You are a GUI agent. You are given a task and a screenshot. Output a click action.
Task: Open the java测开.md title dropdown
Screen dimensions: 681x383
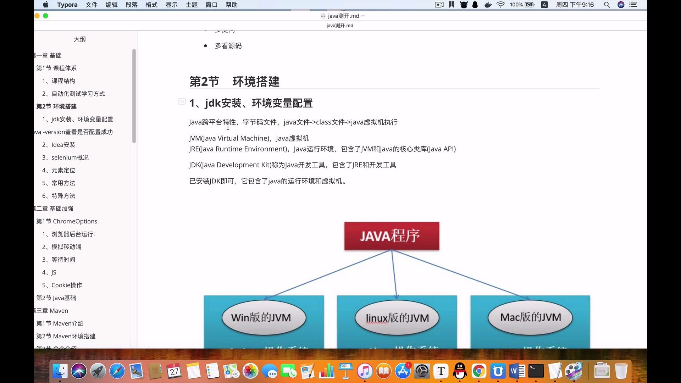click(363, 16)
